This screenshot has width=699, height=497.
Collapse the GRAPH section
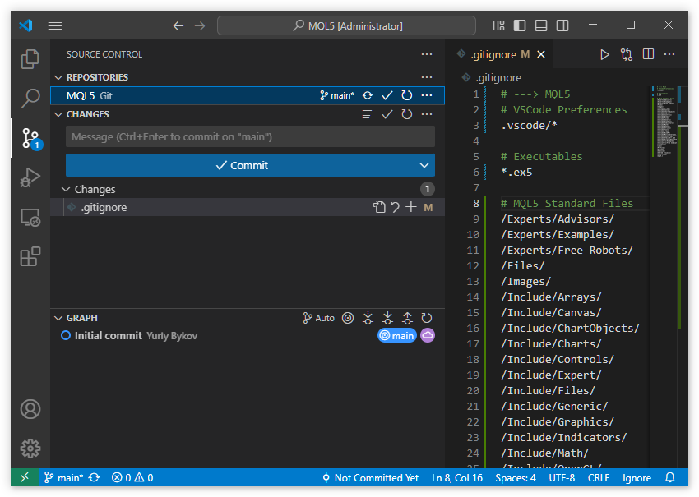[58, 318]
